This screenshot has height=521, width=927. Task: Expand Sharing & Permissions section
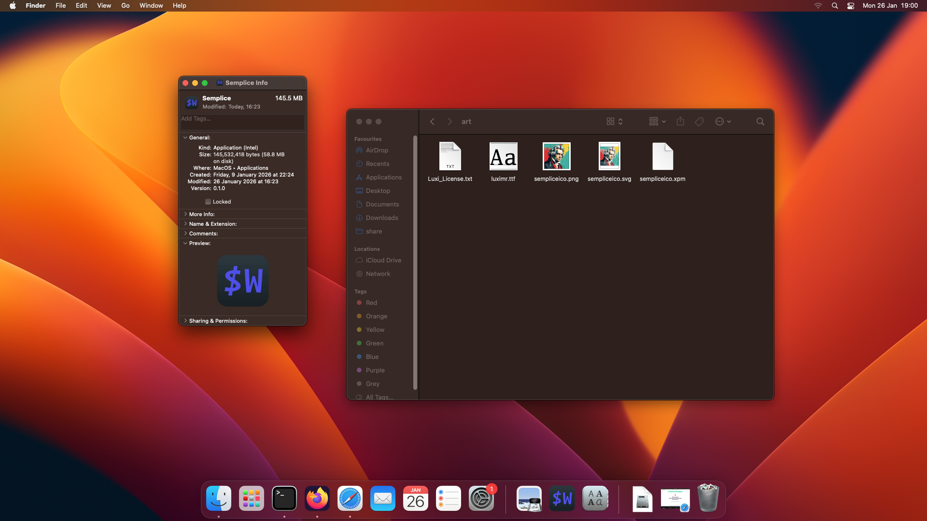pyautogui.click(x=185, y=320)
